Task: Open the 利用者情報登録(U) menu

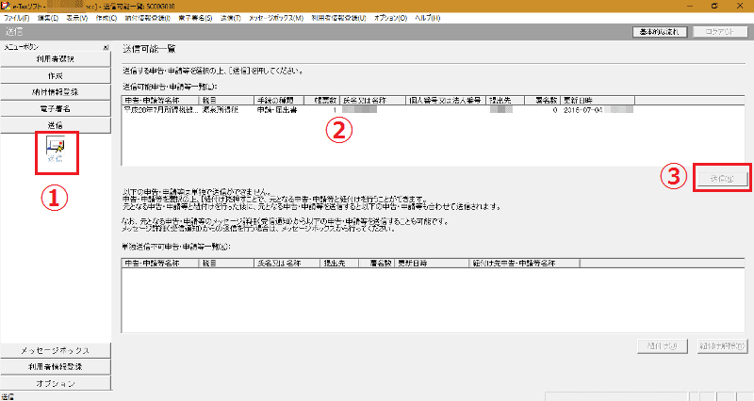Action: tap(338, 18)
